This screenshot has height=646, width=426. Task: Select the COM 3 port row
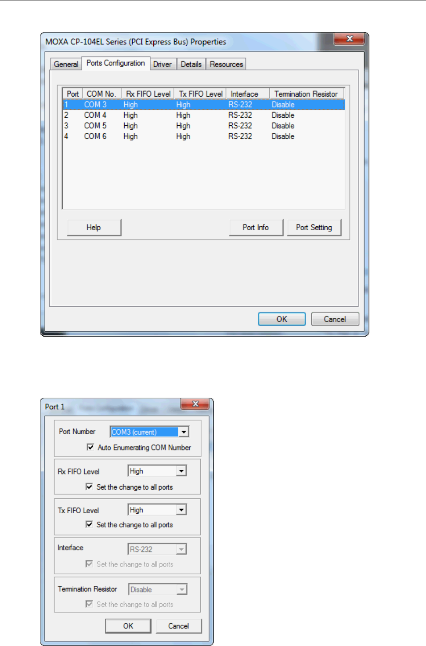pos(204,105)
